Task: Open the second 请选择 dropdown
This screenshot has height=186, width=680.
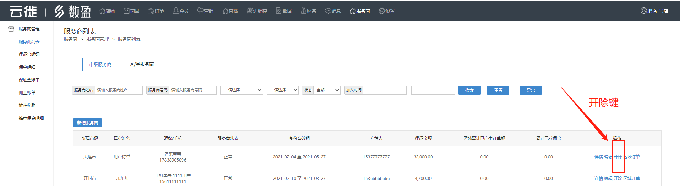Action: (x=283, y=90)
